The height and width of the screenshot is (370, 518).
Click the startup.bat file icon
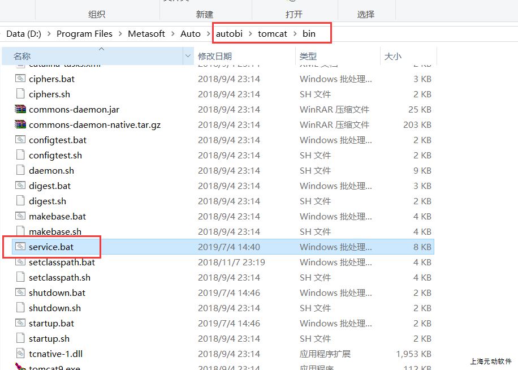click(x=20, y=324)
